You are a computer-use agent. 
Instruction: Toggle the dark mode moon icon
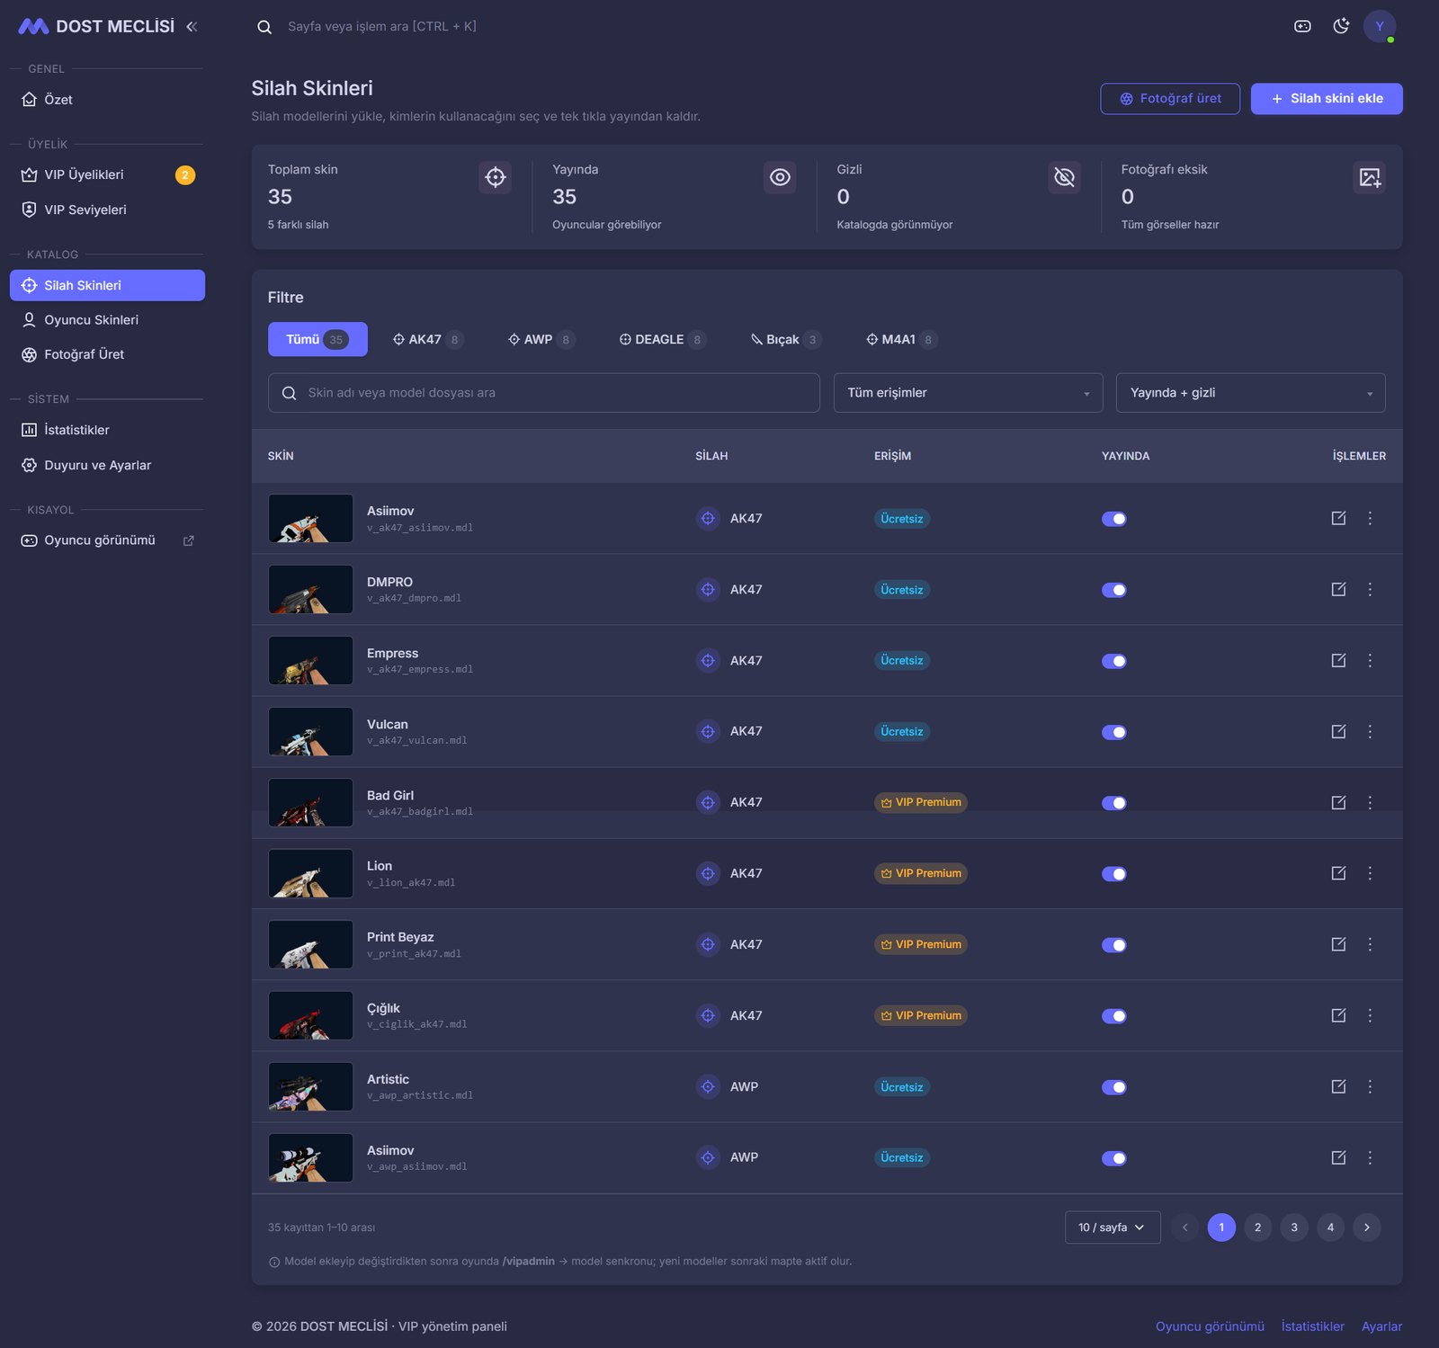(1341, 26)
